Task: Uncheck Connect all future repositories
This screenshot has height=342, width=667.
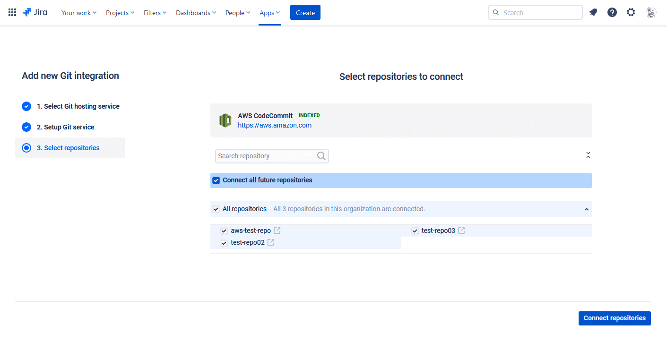Action: tap(216, 180)
